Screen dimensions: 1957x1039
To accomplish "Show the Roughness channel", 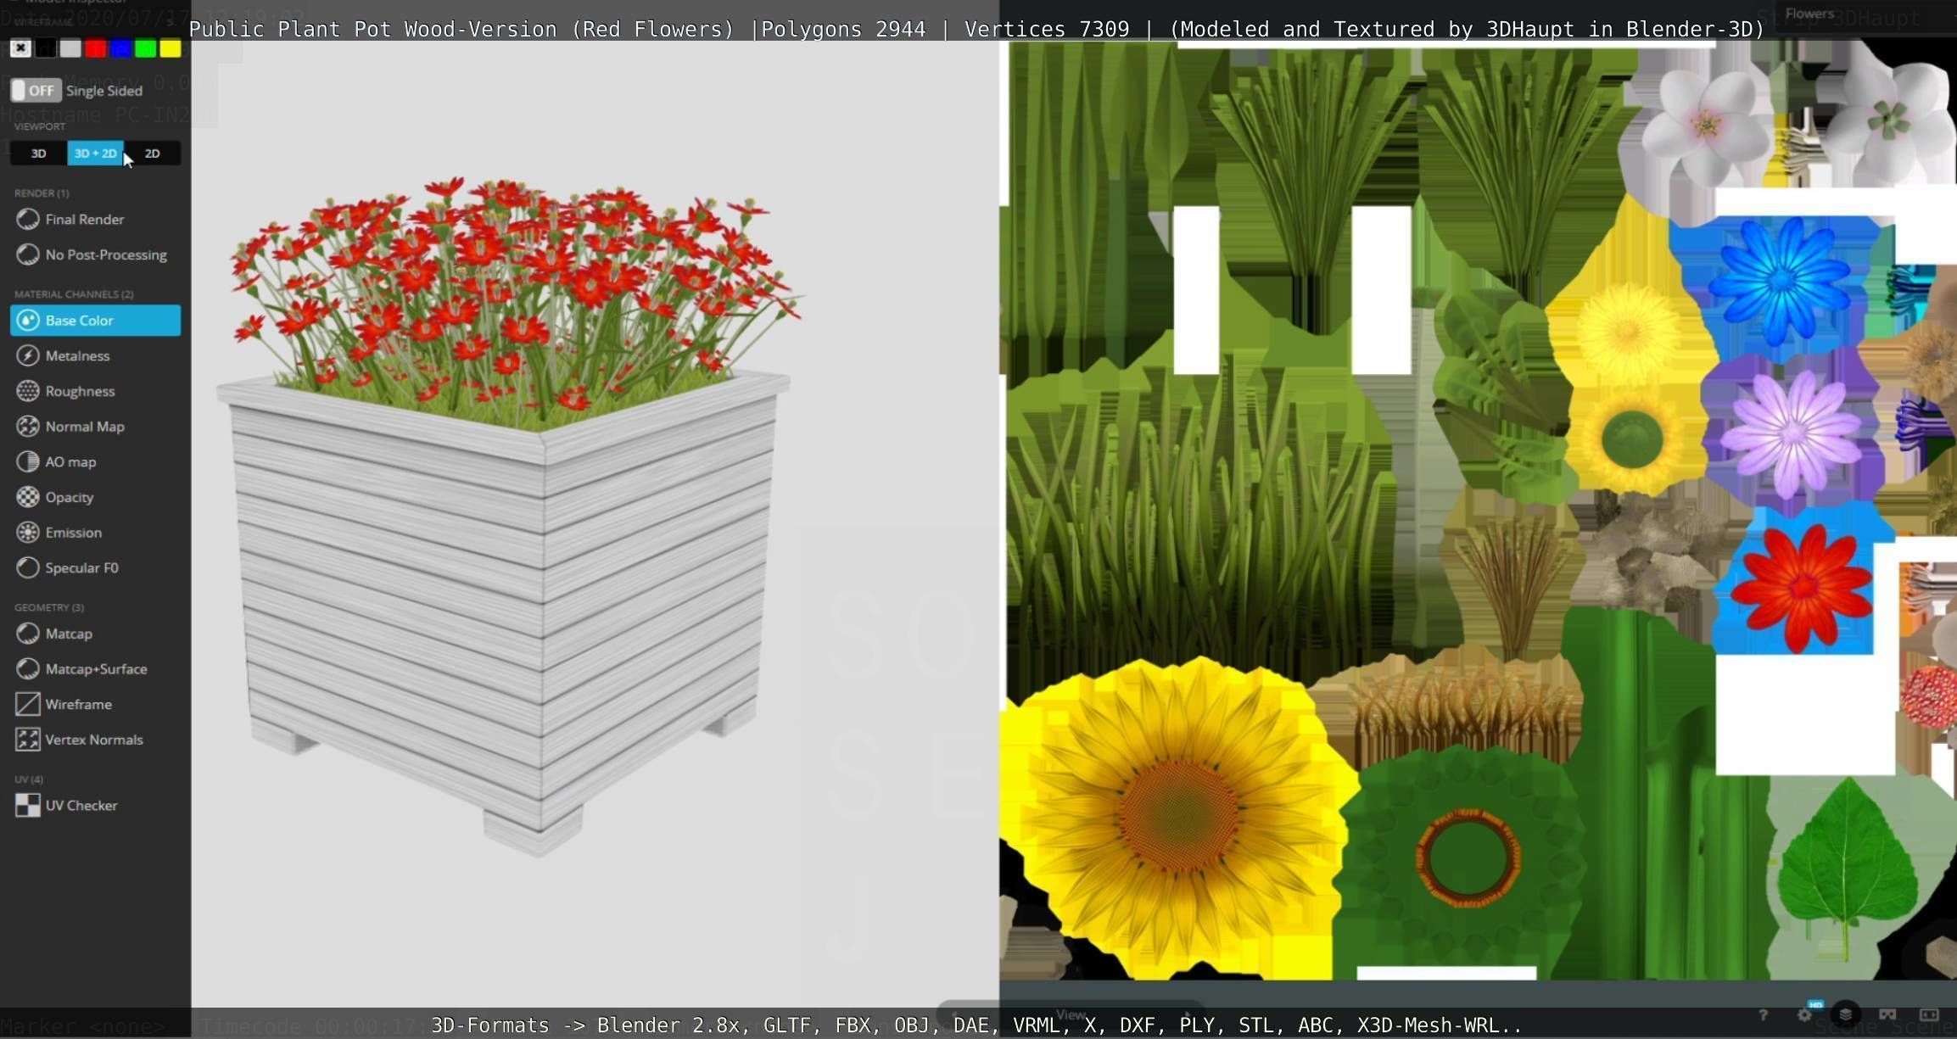I will 95,391.
